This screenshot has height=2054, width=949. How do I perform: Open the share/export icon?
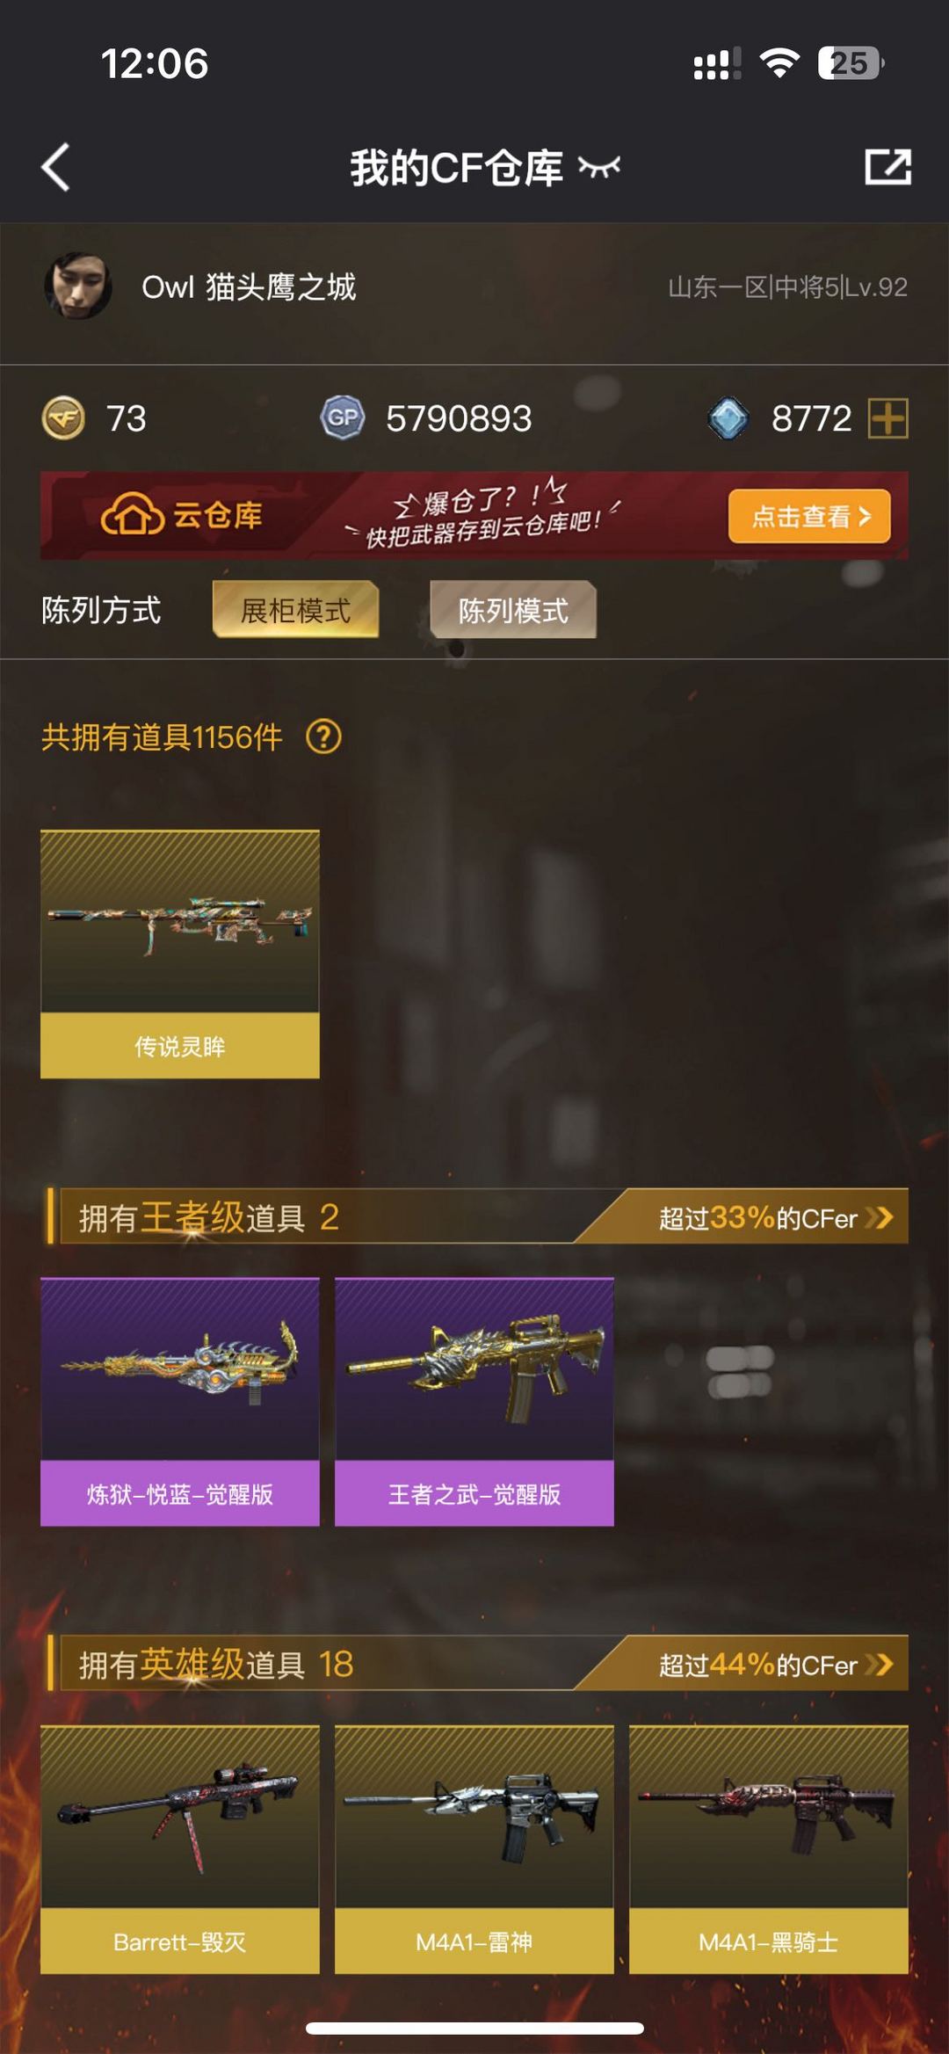coord(887,167)
